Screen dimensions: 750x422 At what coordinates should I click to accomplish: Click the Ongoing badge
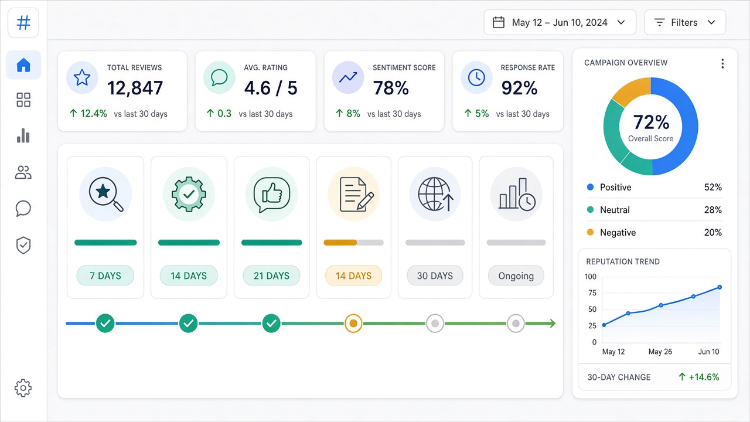[x=516, y=275]
